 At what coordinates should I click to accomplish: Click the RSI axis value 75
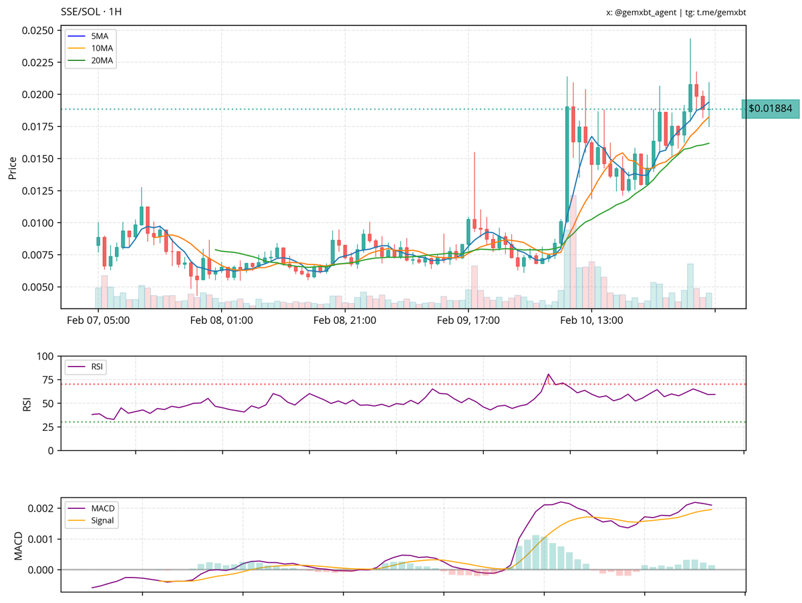click(x=48, y=379)
